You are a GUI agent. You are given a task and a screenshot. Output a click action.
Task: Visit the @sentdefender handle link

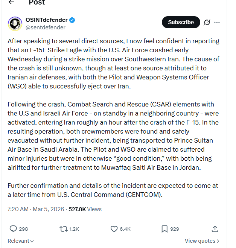click(x=45, y=27)
